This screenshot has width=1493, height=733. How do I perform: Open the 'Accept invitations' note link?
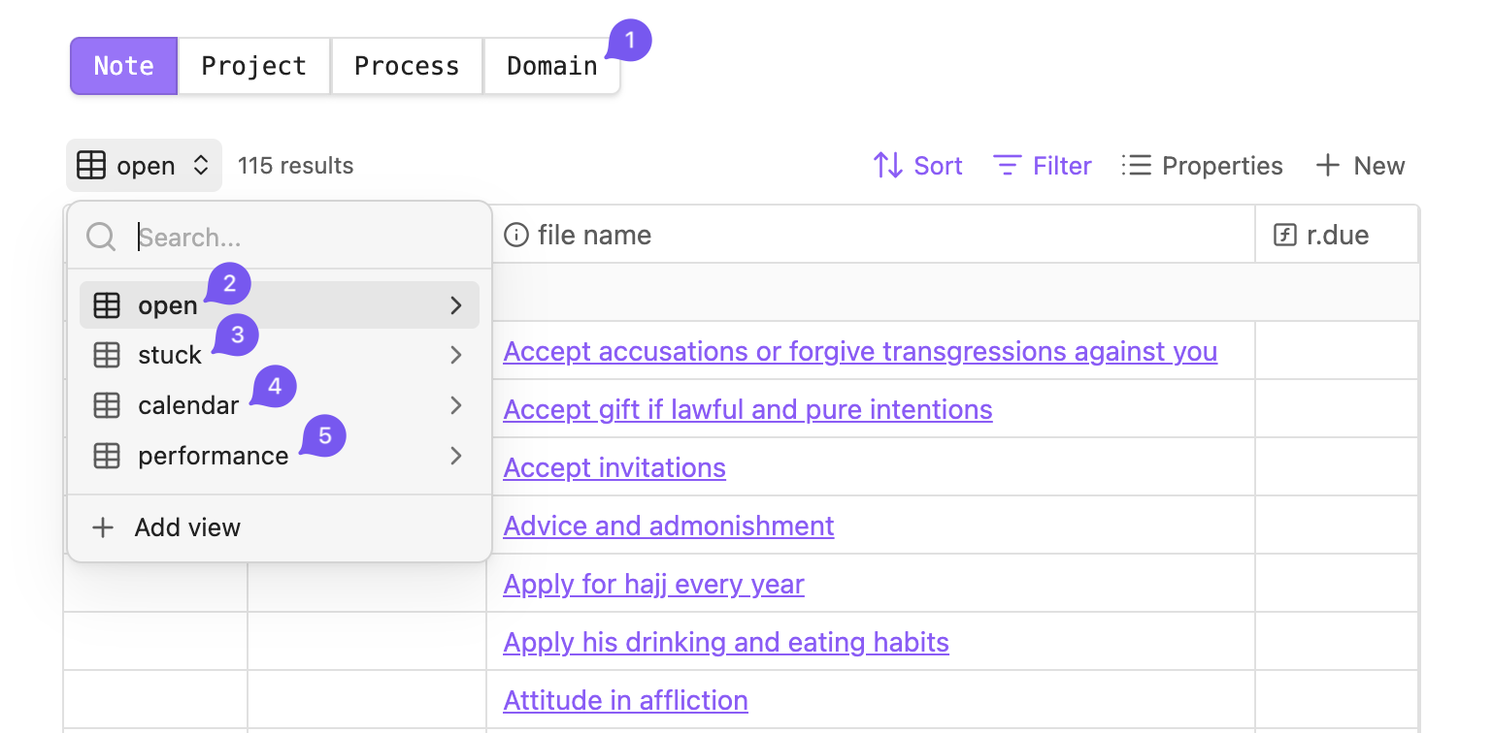(614, 467)
